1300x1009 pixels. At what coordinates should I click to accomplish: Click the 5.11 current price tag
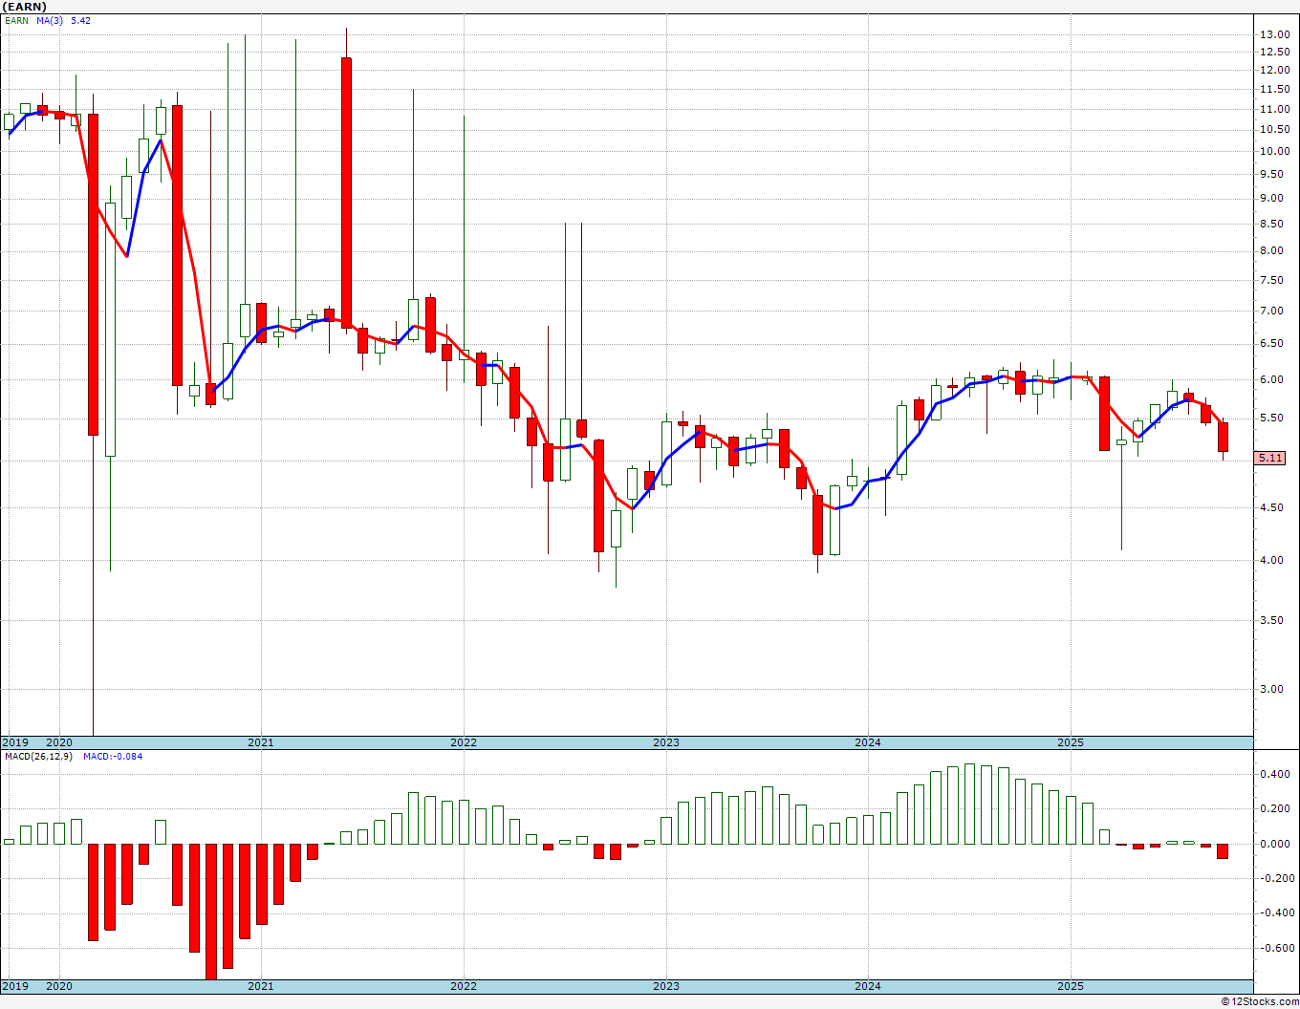pyautogui.click(x=1270, y=458)
